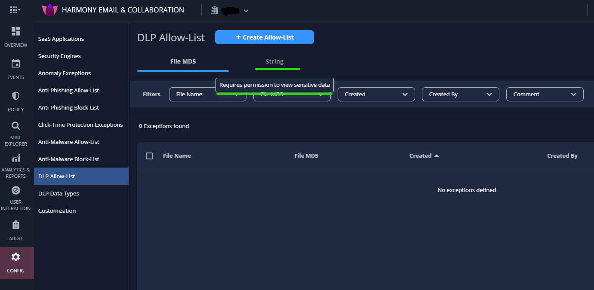Toggle the select-all checkbox in the table header
The image size is (594, 290).
click(149, 156)
